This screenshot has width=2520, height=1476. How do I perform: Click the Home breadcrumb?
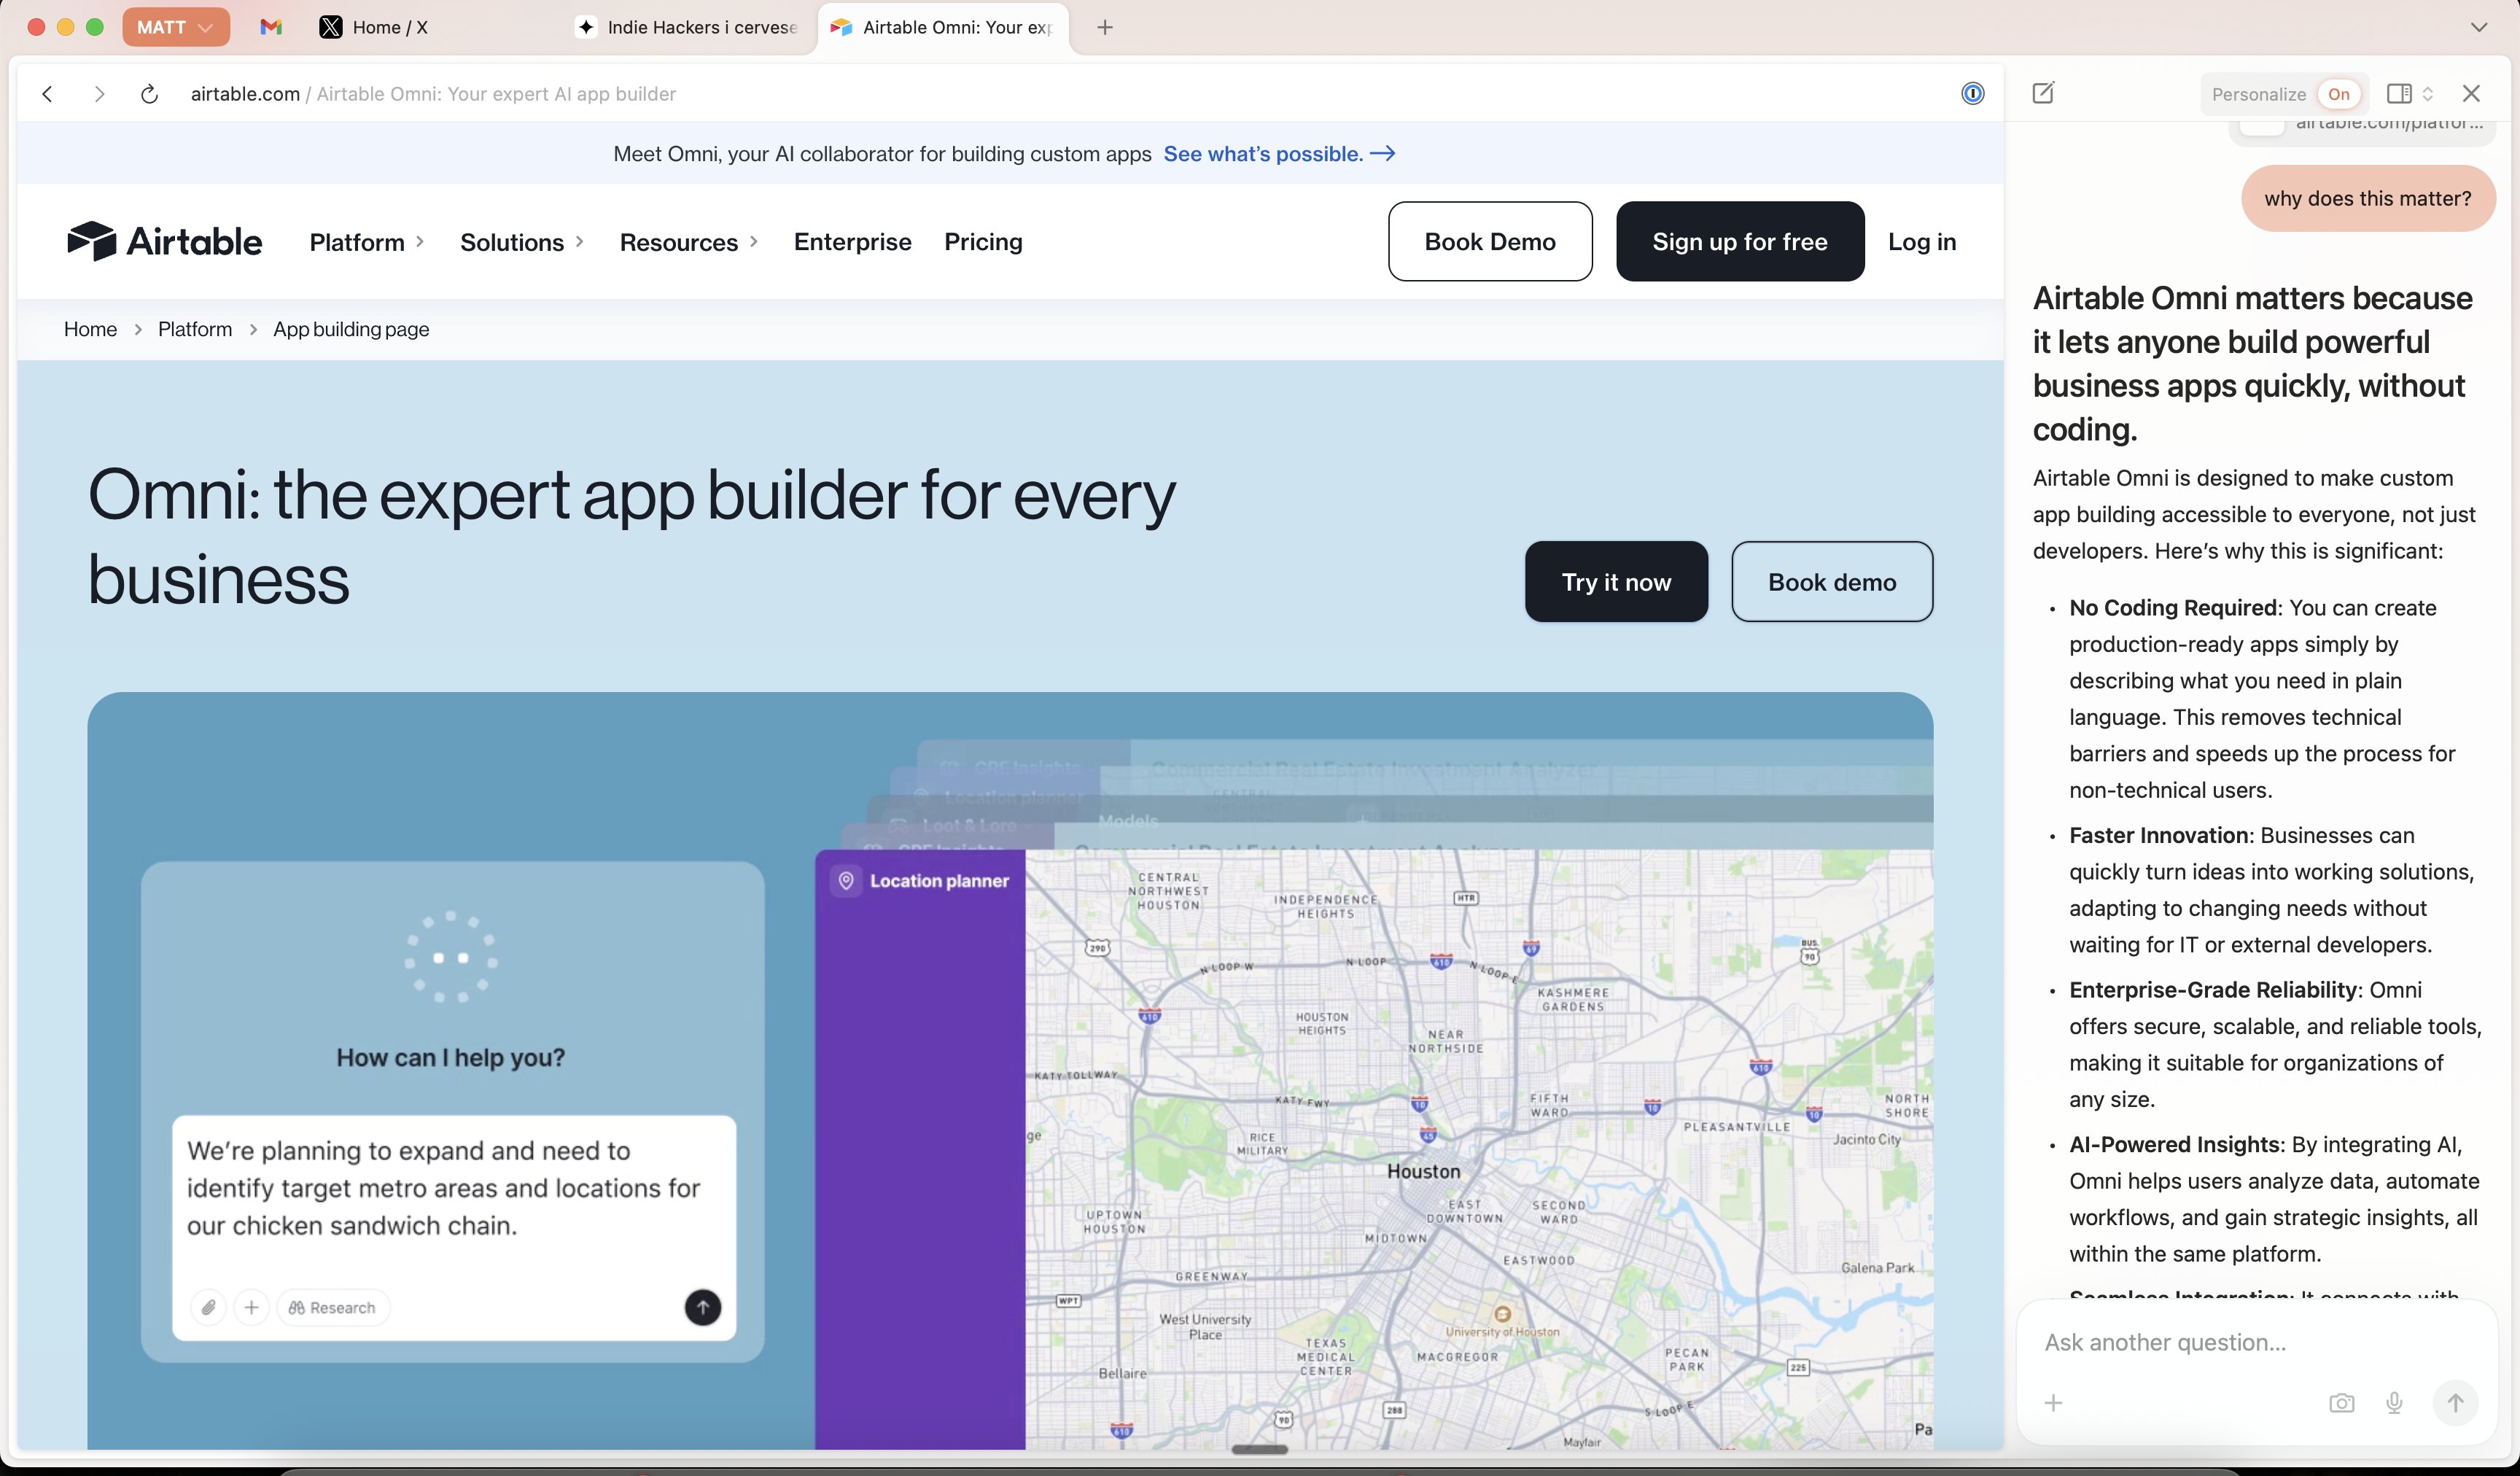(x=90, y=329)
